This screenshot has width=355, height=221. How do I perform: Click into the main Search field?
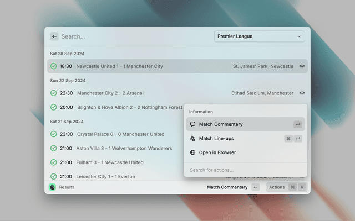click(133, 36)
